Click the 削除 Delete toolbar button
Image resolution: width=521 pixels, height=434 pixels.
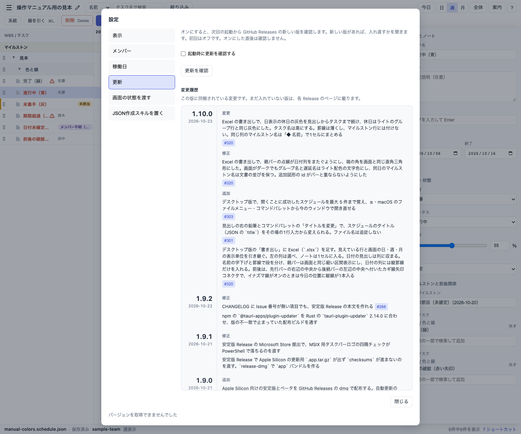click(77, 21)
